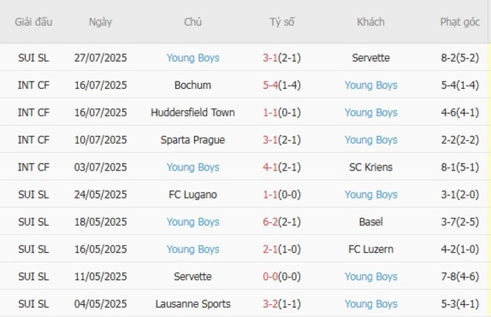Click the Bochum team name cell
491x317 pixels.
(x=193, y=85)
